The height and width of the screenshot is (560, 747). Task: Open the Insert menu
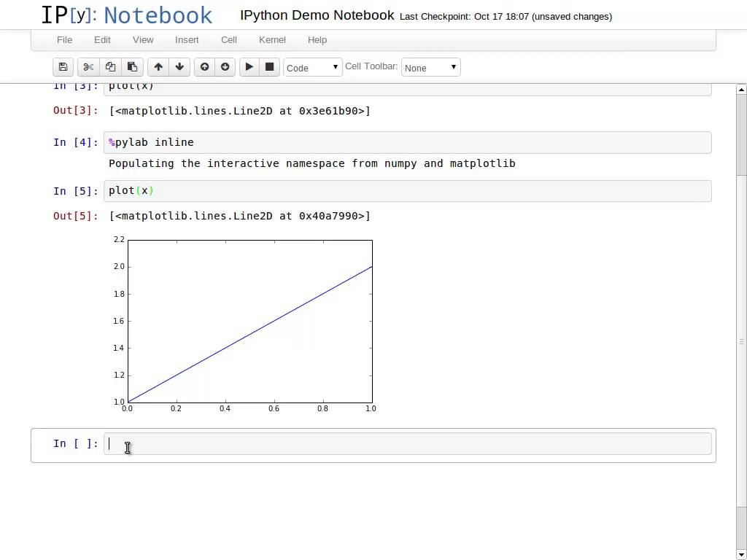coord(187,39)
